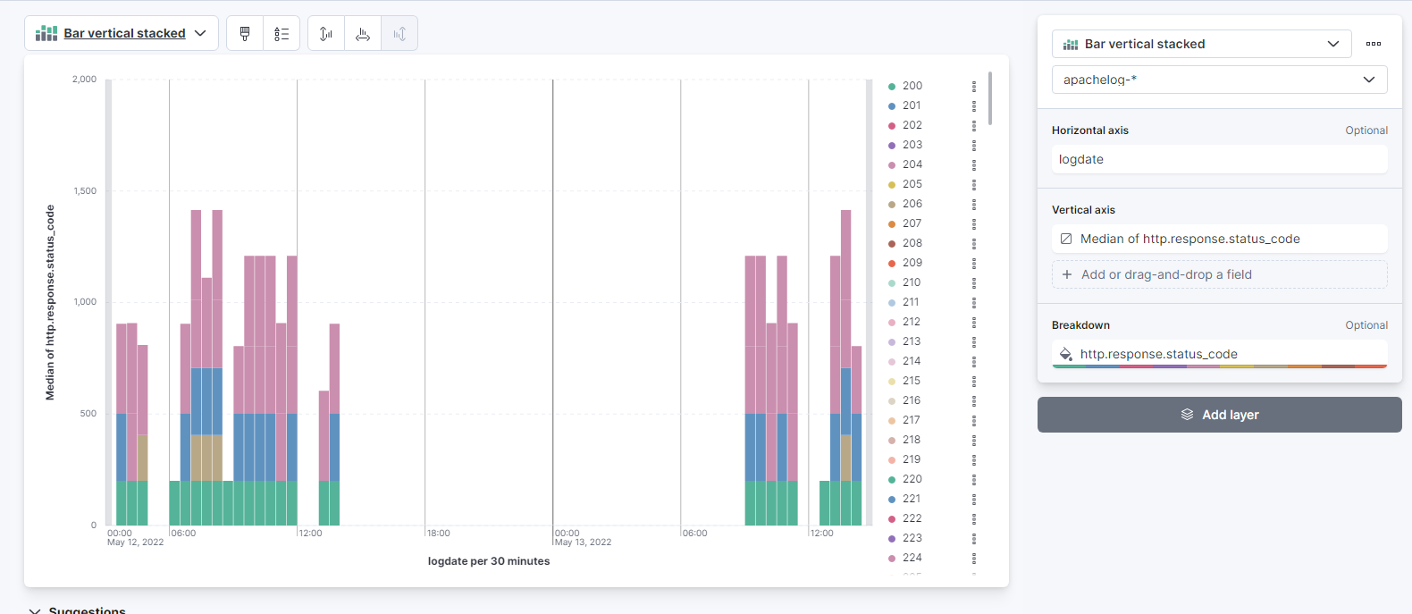Open legend options for 207
The width and height of the screenshot is (1412, 614).
(x=974, y=224)
